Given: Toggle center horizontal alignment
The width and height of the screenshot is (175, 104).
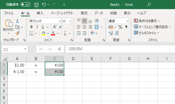Looking at the screenshot, I should click(85, 27).
